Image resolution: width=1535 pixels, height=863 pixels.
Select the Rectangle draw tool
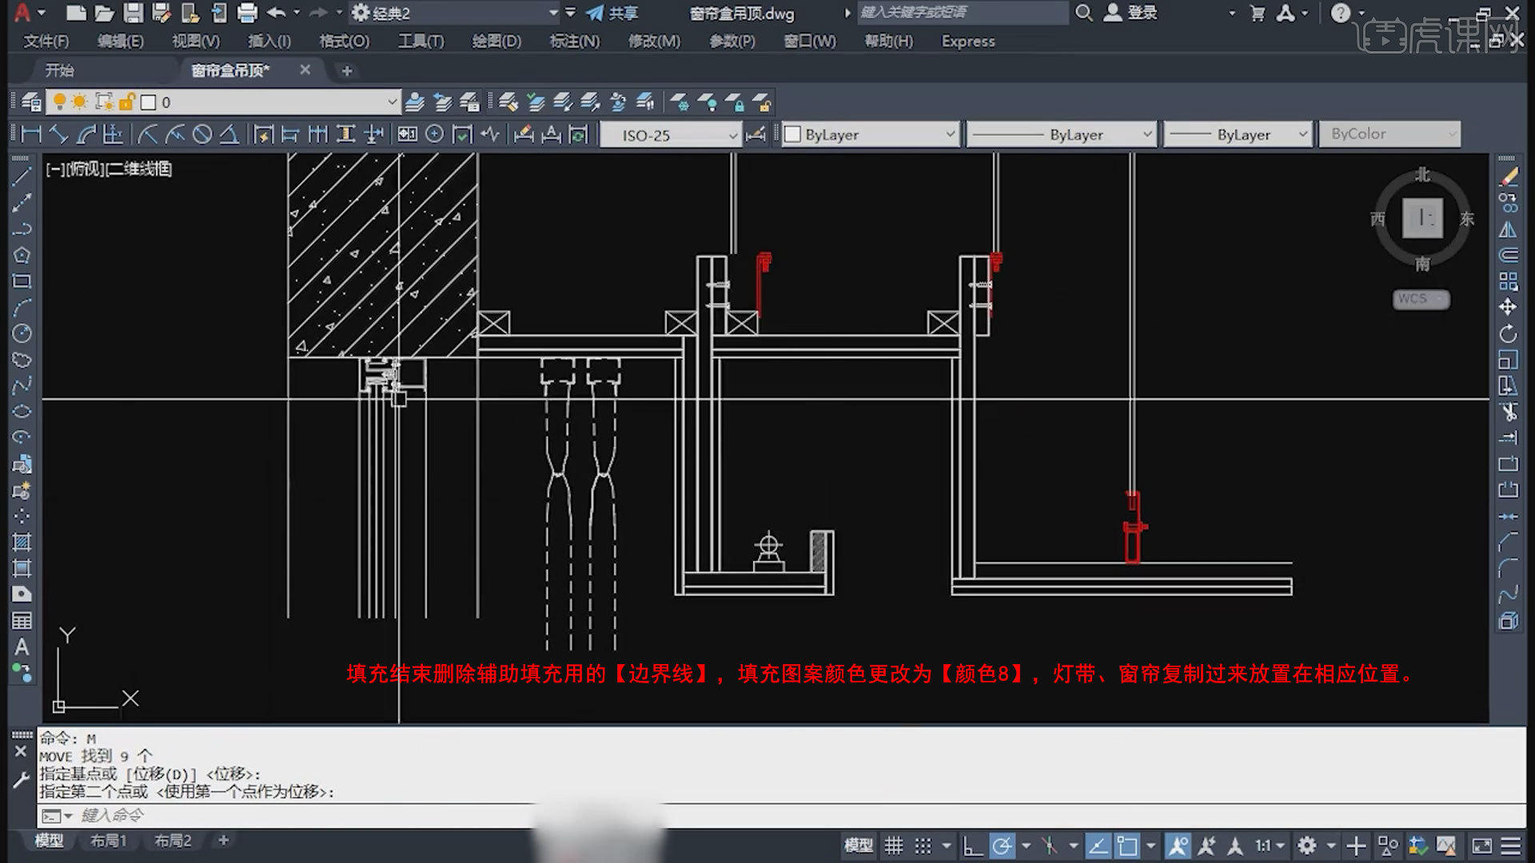22,281
